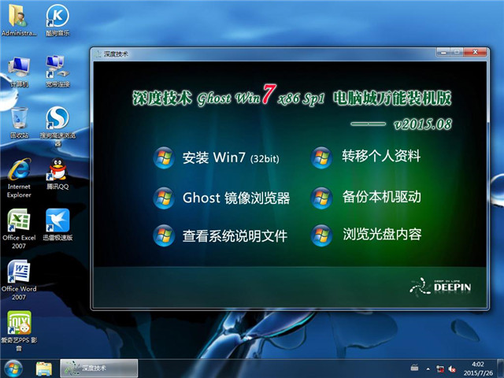Launch 迅雷极速版 shortcut
Image resolution: width=504 pixels, height=378 pixels.
click(x=57, y=224)
